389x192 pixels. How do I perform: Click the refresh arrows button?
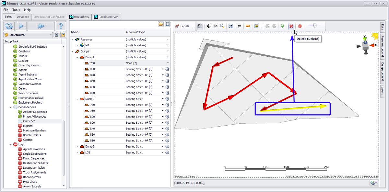click(x=9, y=26)
